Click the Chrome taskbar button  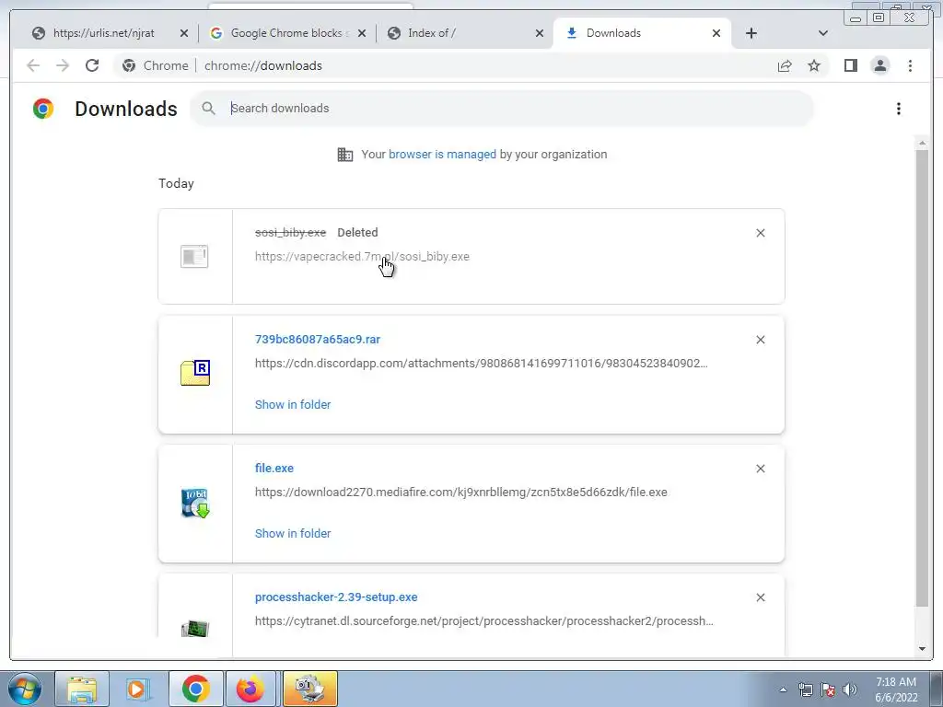coord(195,689)
